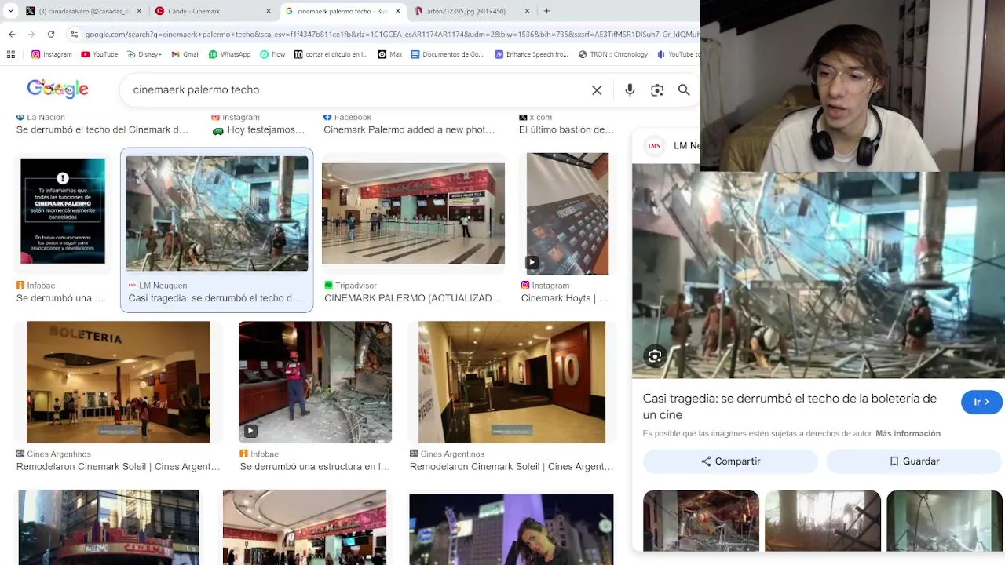1005x565 pixels.
Task: Open the WhatsApp bookmark
Action: point(229,54)
